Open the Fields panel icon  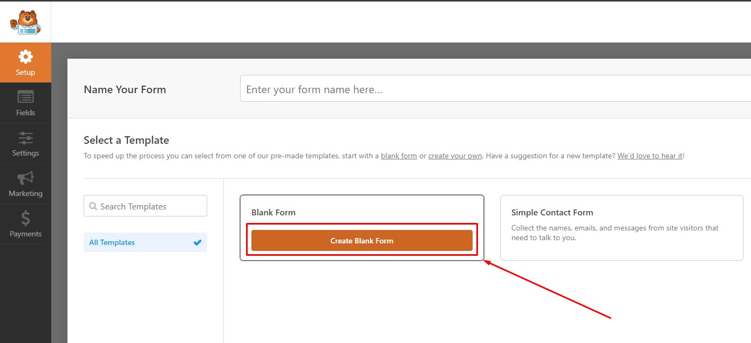tap(25, 103)
